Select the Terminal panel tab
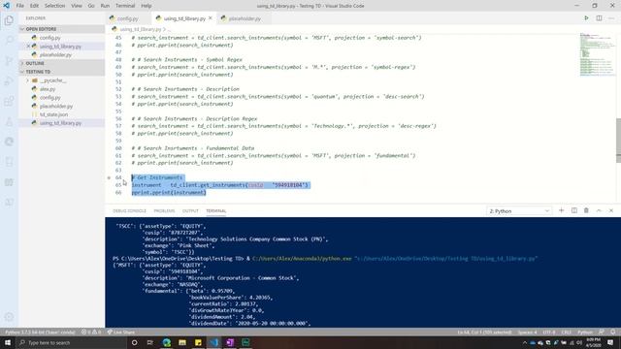The image size is (621, 349). (215, 211)
